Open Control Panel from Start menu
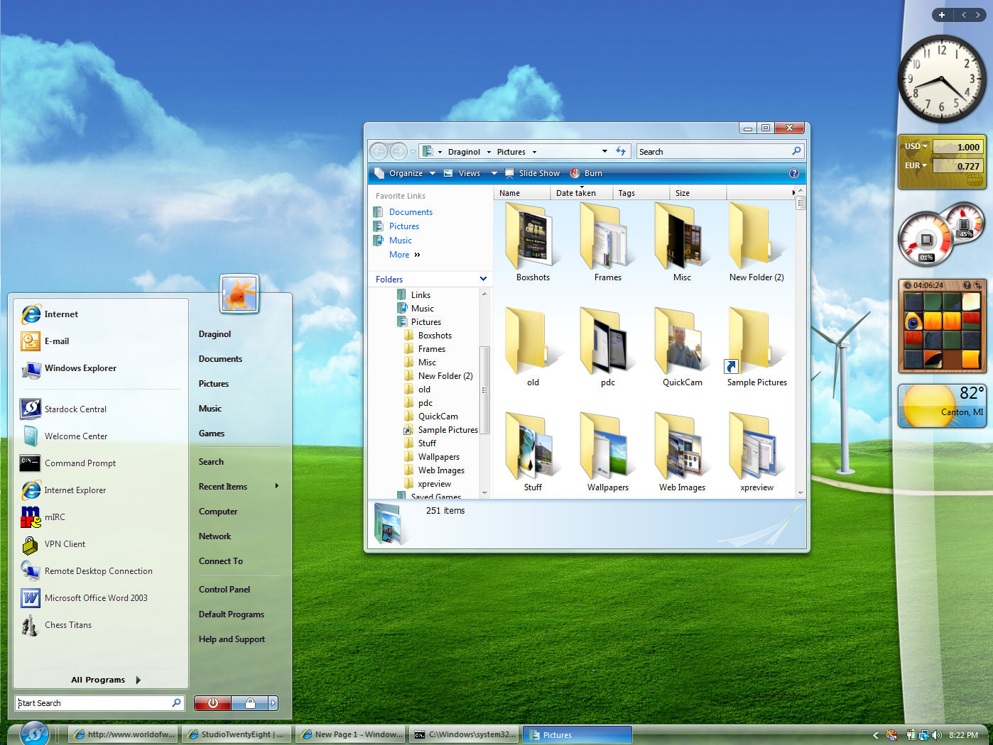 [x=224, y=590]
